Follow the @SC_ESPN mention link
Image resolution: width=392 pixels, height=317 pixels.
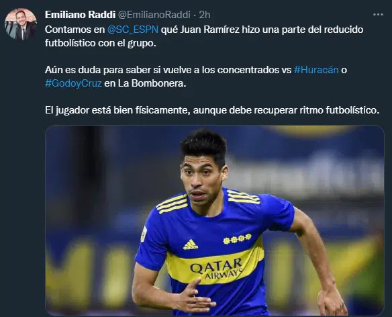point(133,30)
